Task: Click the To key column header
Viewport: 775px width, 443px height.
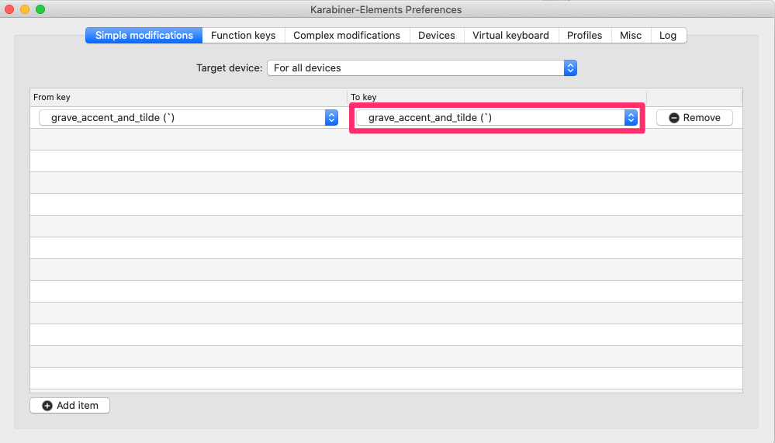Action: [496, 98]
